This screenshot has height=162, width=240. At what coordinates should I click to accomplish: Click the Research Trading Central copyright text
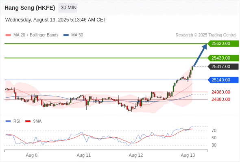(x=206, y=35)
